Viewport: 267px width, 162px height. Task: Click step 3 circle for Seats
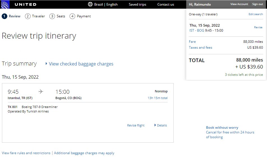coord(52,16)
